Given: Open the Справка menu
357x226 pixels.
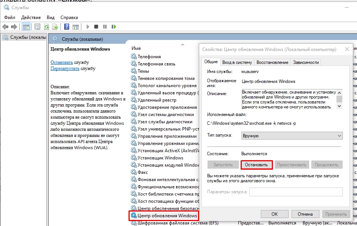Looking at the screenshot, I should pyautogui.click(x=69, y=18).
